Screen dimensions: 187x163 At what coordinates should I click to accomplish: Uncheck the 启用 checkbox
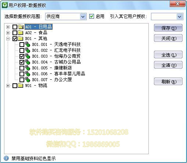click(x=91, y=17)
